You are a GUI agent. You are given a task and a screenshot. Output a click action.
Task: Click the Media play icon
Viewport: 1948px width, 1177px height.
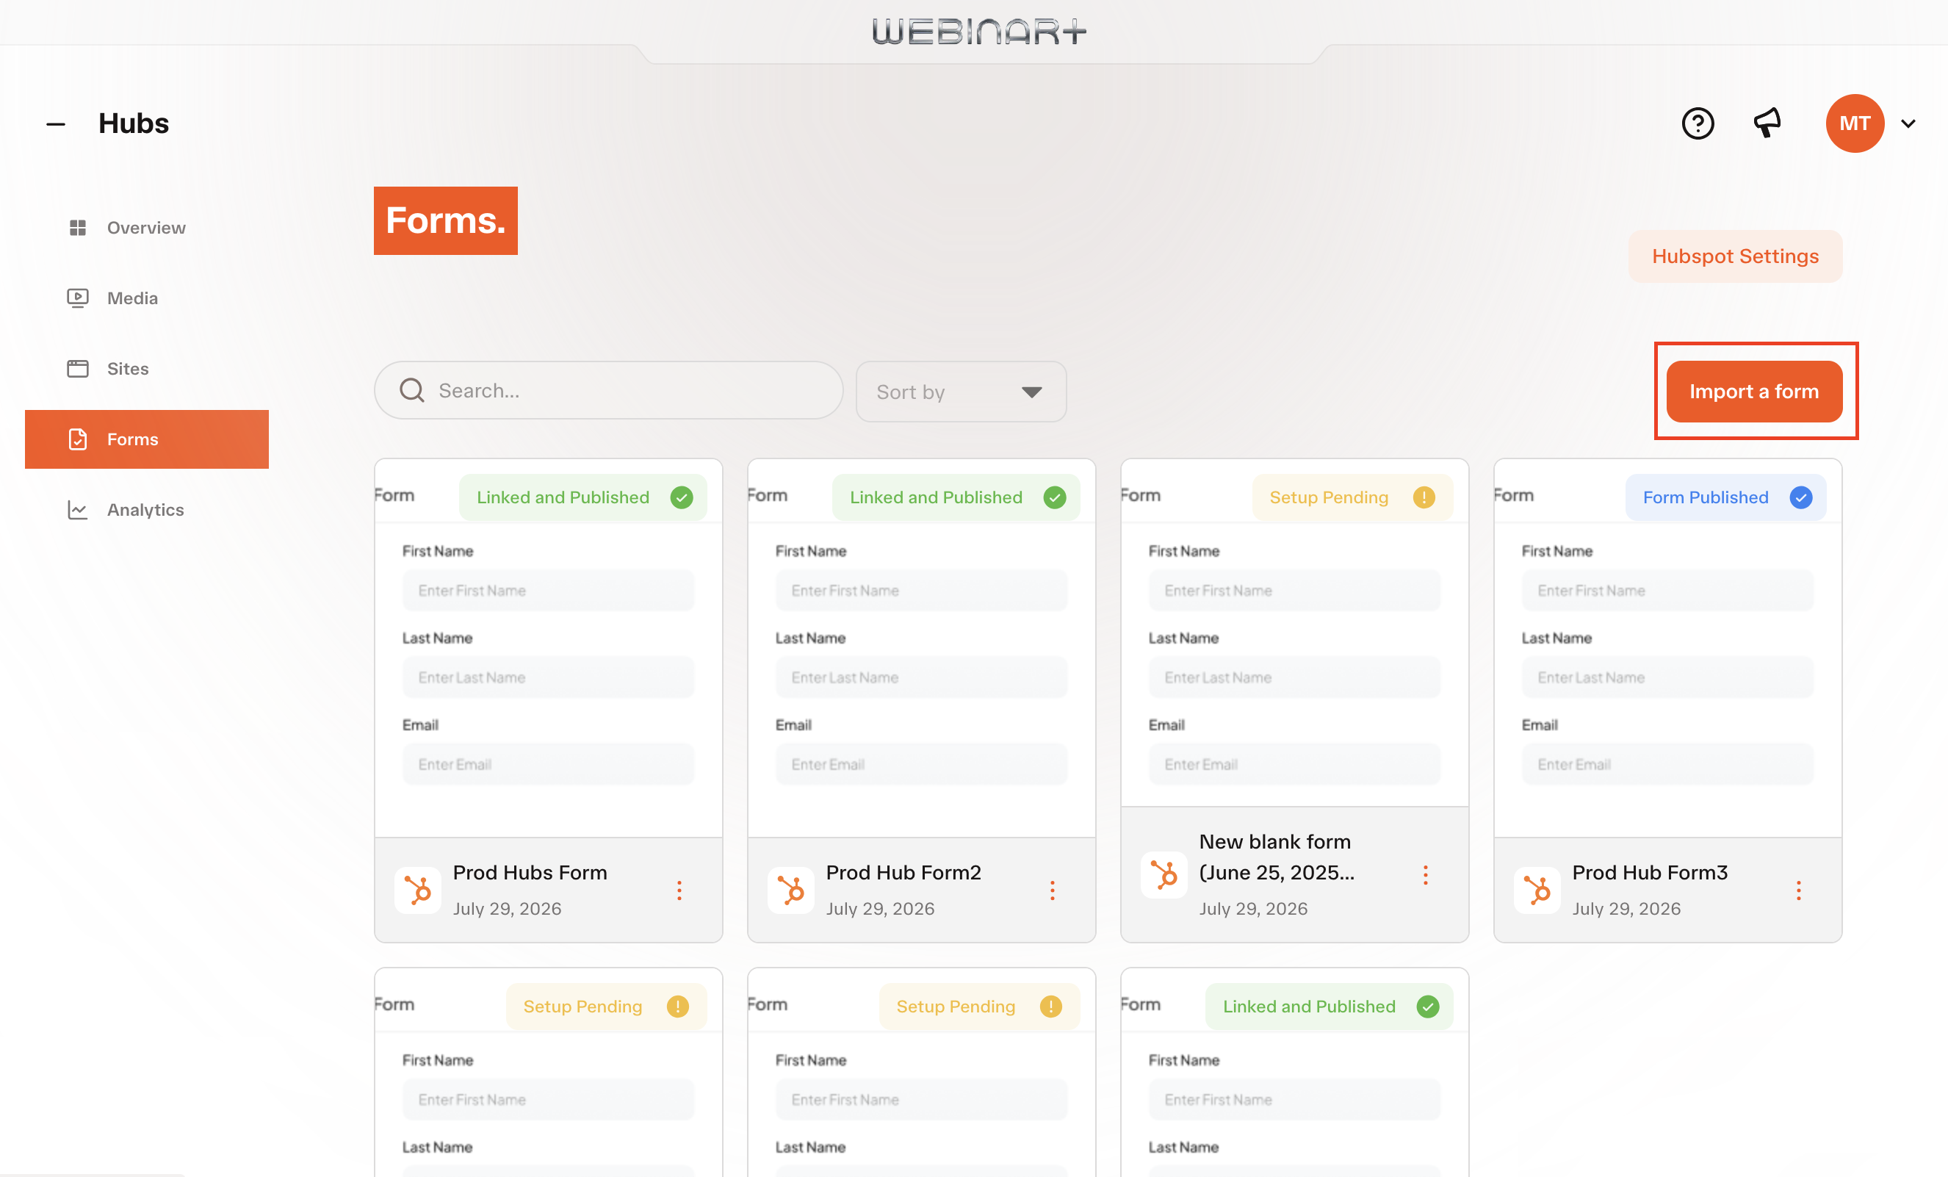(77, 298)
